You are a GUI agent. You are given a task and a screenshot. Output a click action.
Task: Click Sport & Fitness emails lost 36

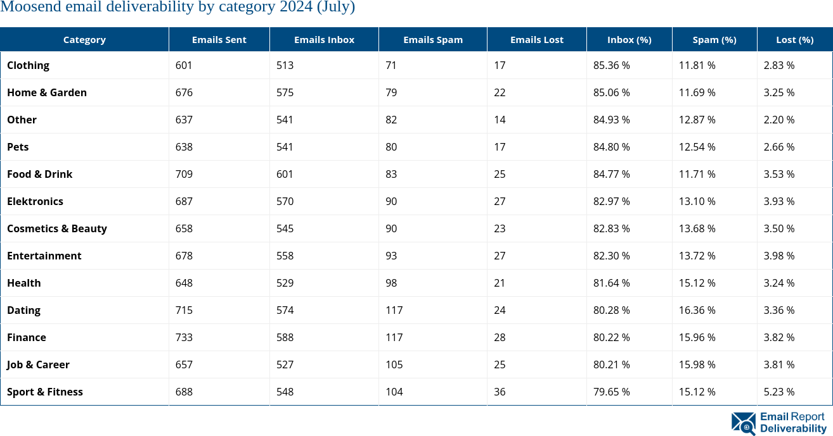pos(500,392)
